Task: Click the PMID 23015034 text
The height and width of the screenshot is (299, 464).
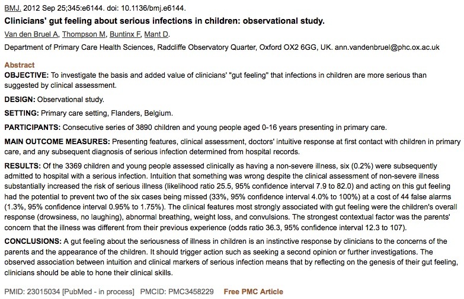Action: (x=32, y=292)
